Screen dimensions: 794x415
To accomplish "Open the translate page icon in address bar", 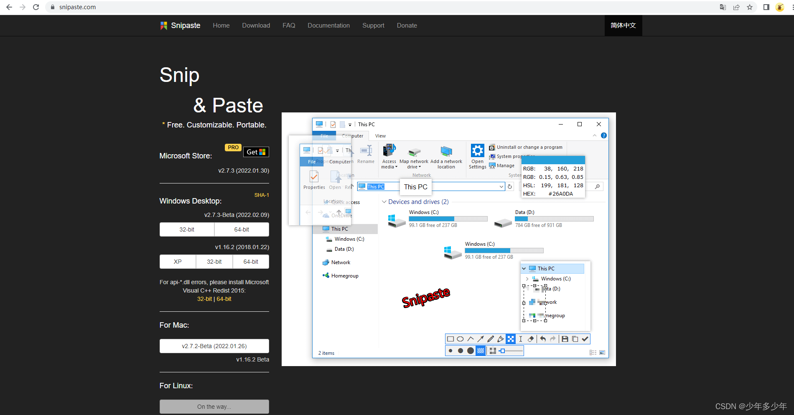I will click(723, 7).
